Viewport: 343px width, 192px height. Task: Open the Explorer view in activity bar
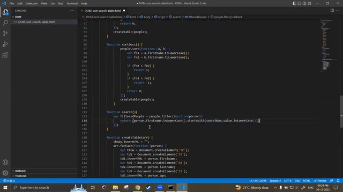[x=5, y=12]
